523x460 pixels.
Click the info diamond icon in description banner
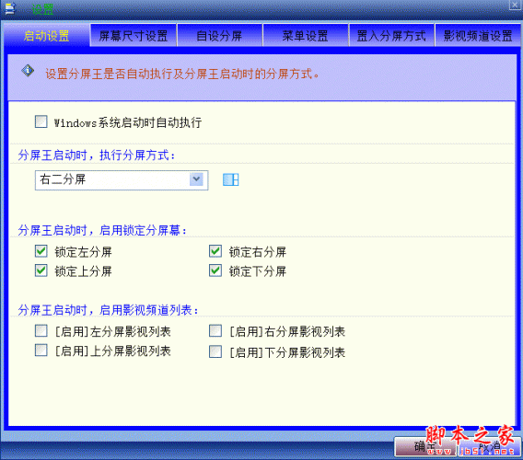[x=28, y=70]
